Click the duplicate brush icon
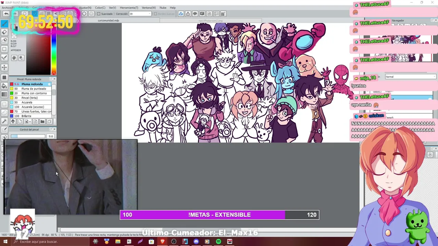Screen dimensions: 438x246 49,121
